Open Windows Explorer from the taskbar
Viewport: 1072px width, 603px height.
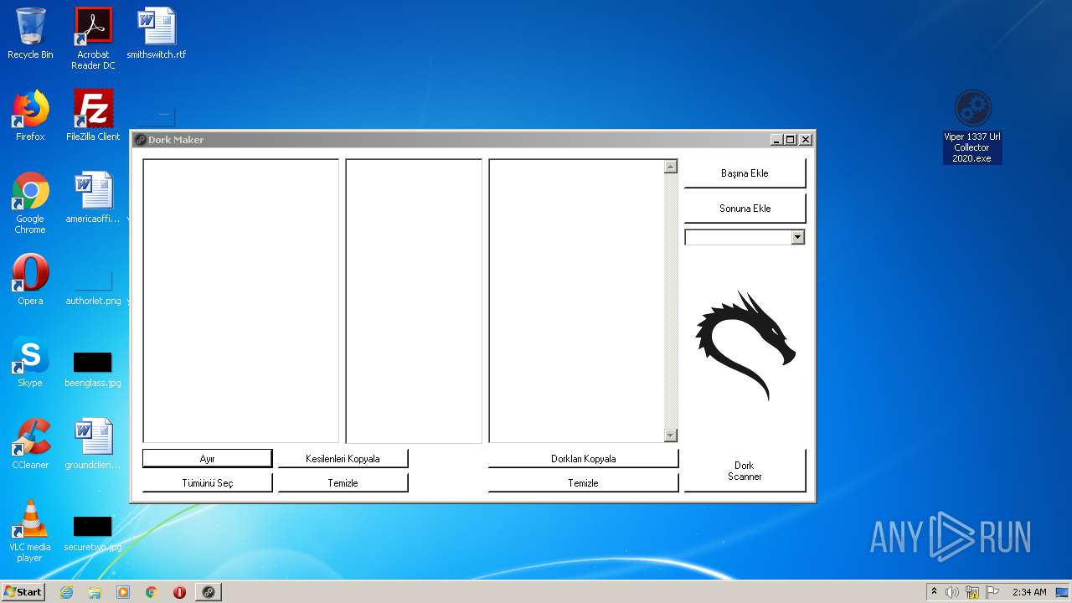(95, 592)
